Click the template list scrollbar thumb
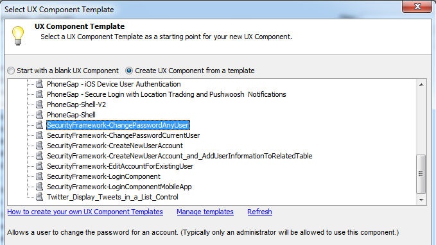Viewport: 436px width, 245px height. pyautogui.click(x=421, y=174)
